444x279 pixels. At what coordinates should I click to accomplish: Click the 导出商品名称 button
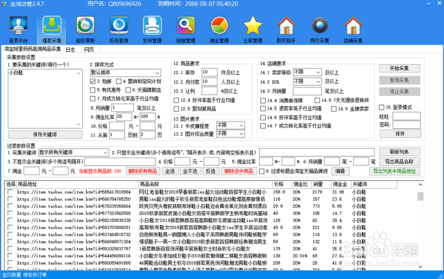(400, 162)
